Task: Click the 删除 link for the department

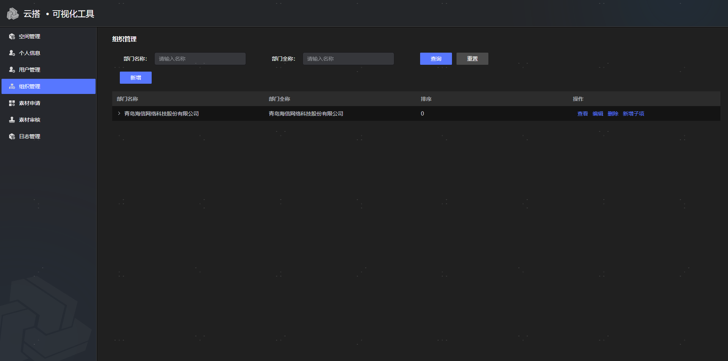Action: (x=613, y=114)
